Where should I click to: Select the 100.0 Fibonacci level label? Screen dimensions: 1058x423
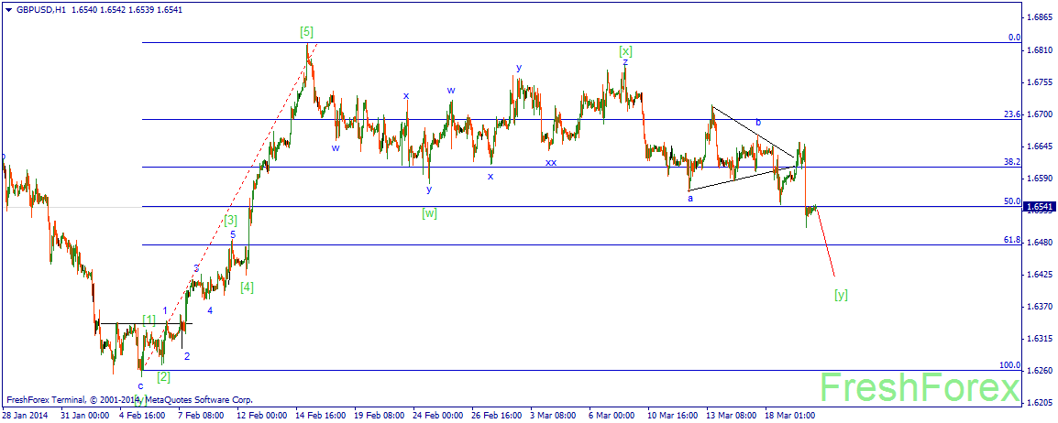click(x=1010, y=365)
